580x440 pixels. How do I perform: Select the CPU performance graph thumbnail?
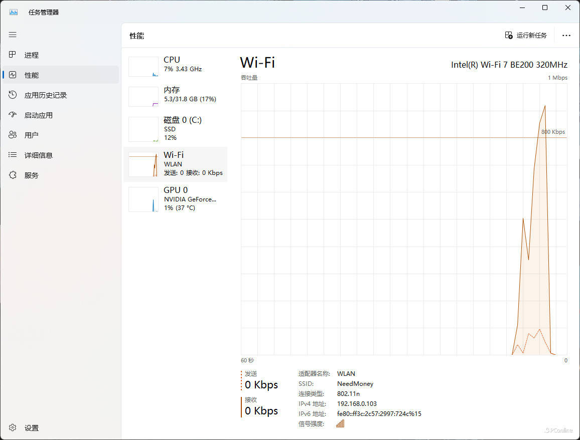[x=143, y=67]
